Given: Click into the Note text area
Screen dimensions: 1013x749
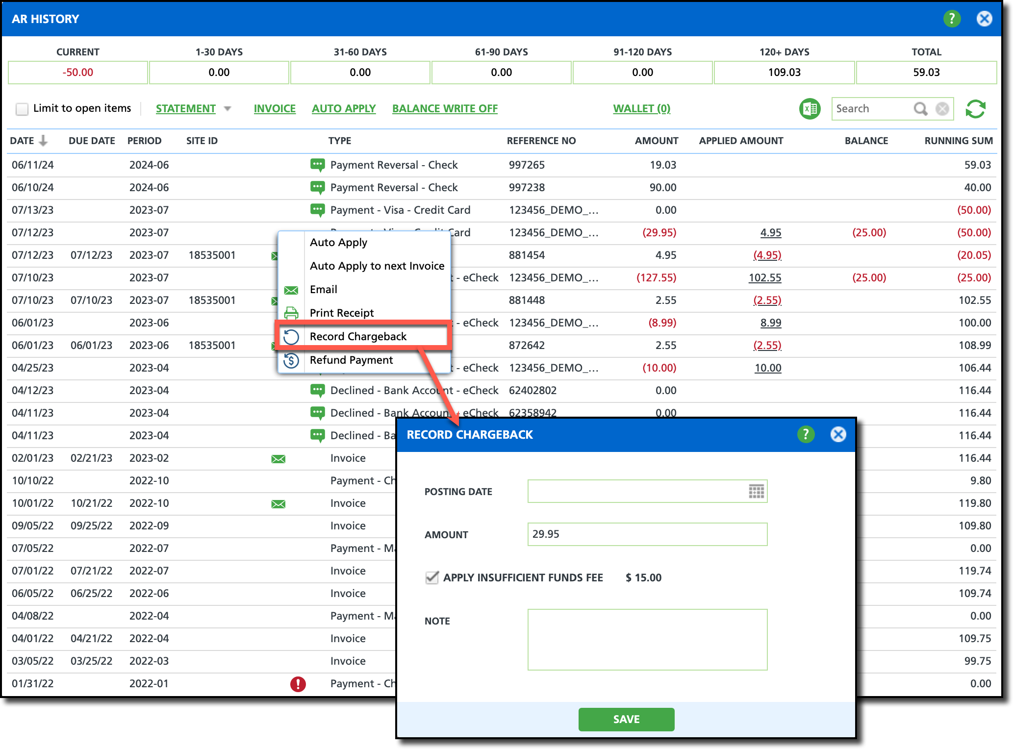Looking at the screenshot, I should pyautogui.click(x=647, y=640).
